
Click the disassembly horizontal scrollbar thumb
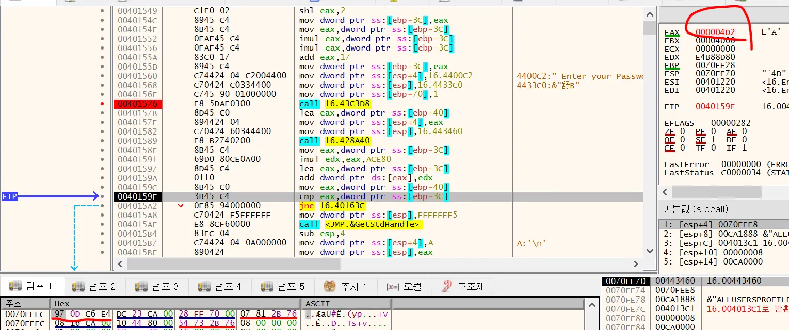232,264
